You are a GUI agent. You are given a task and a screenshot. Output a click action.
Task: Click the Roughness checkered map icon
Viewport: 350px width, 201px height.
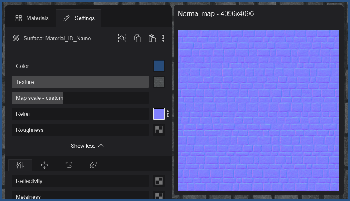(x=159, y=130)
